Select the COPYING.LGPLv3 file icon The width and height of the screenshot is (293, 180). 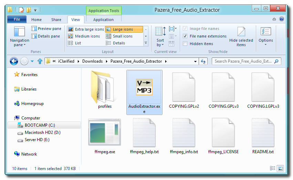(x=263, y=87)
